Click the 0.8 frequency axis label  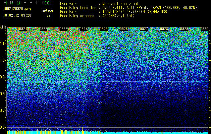coord(3,94)
